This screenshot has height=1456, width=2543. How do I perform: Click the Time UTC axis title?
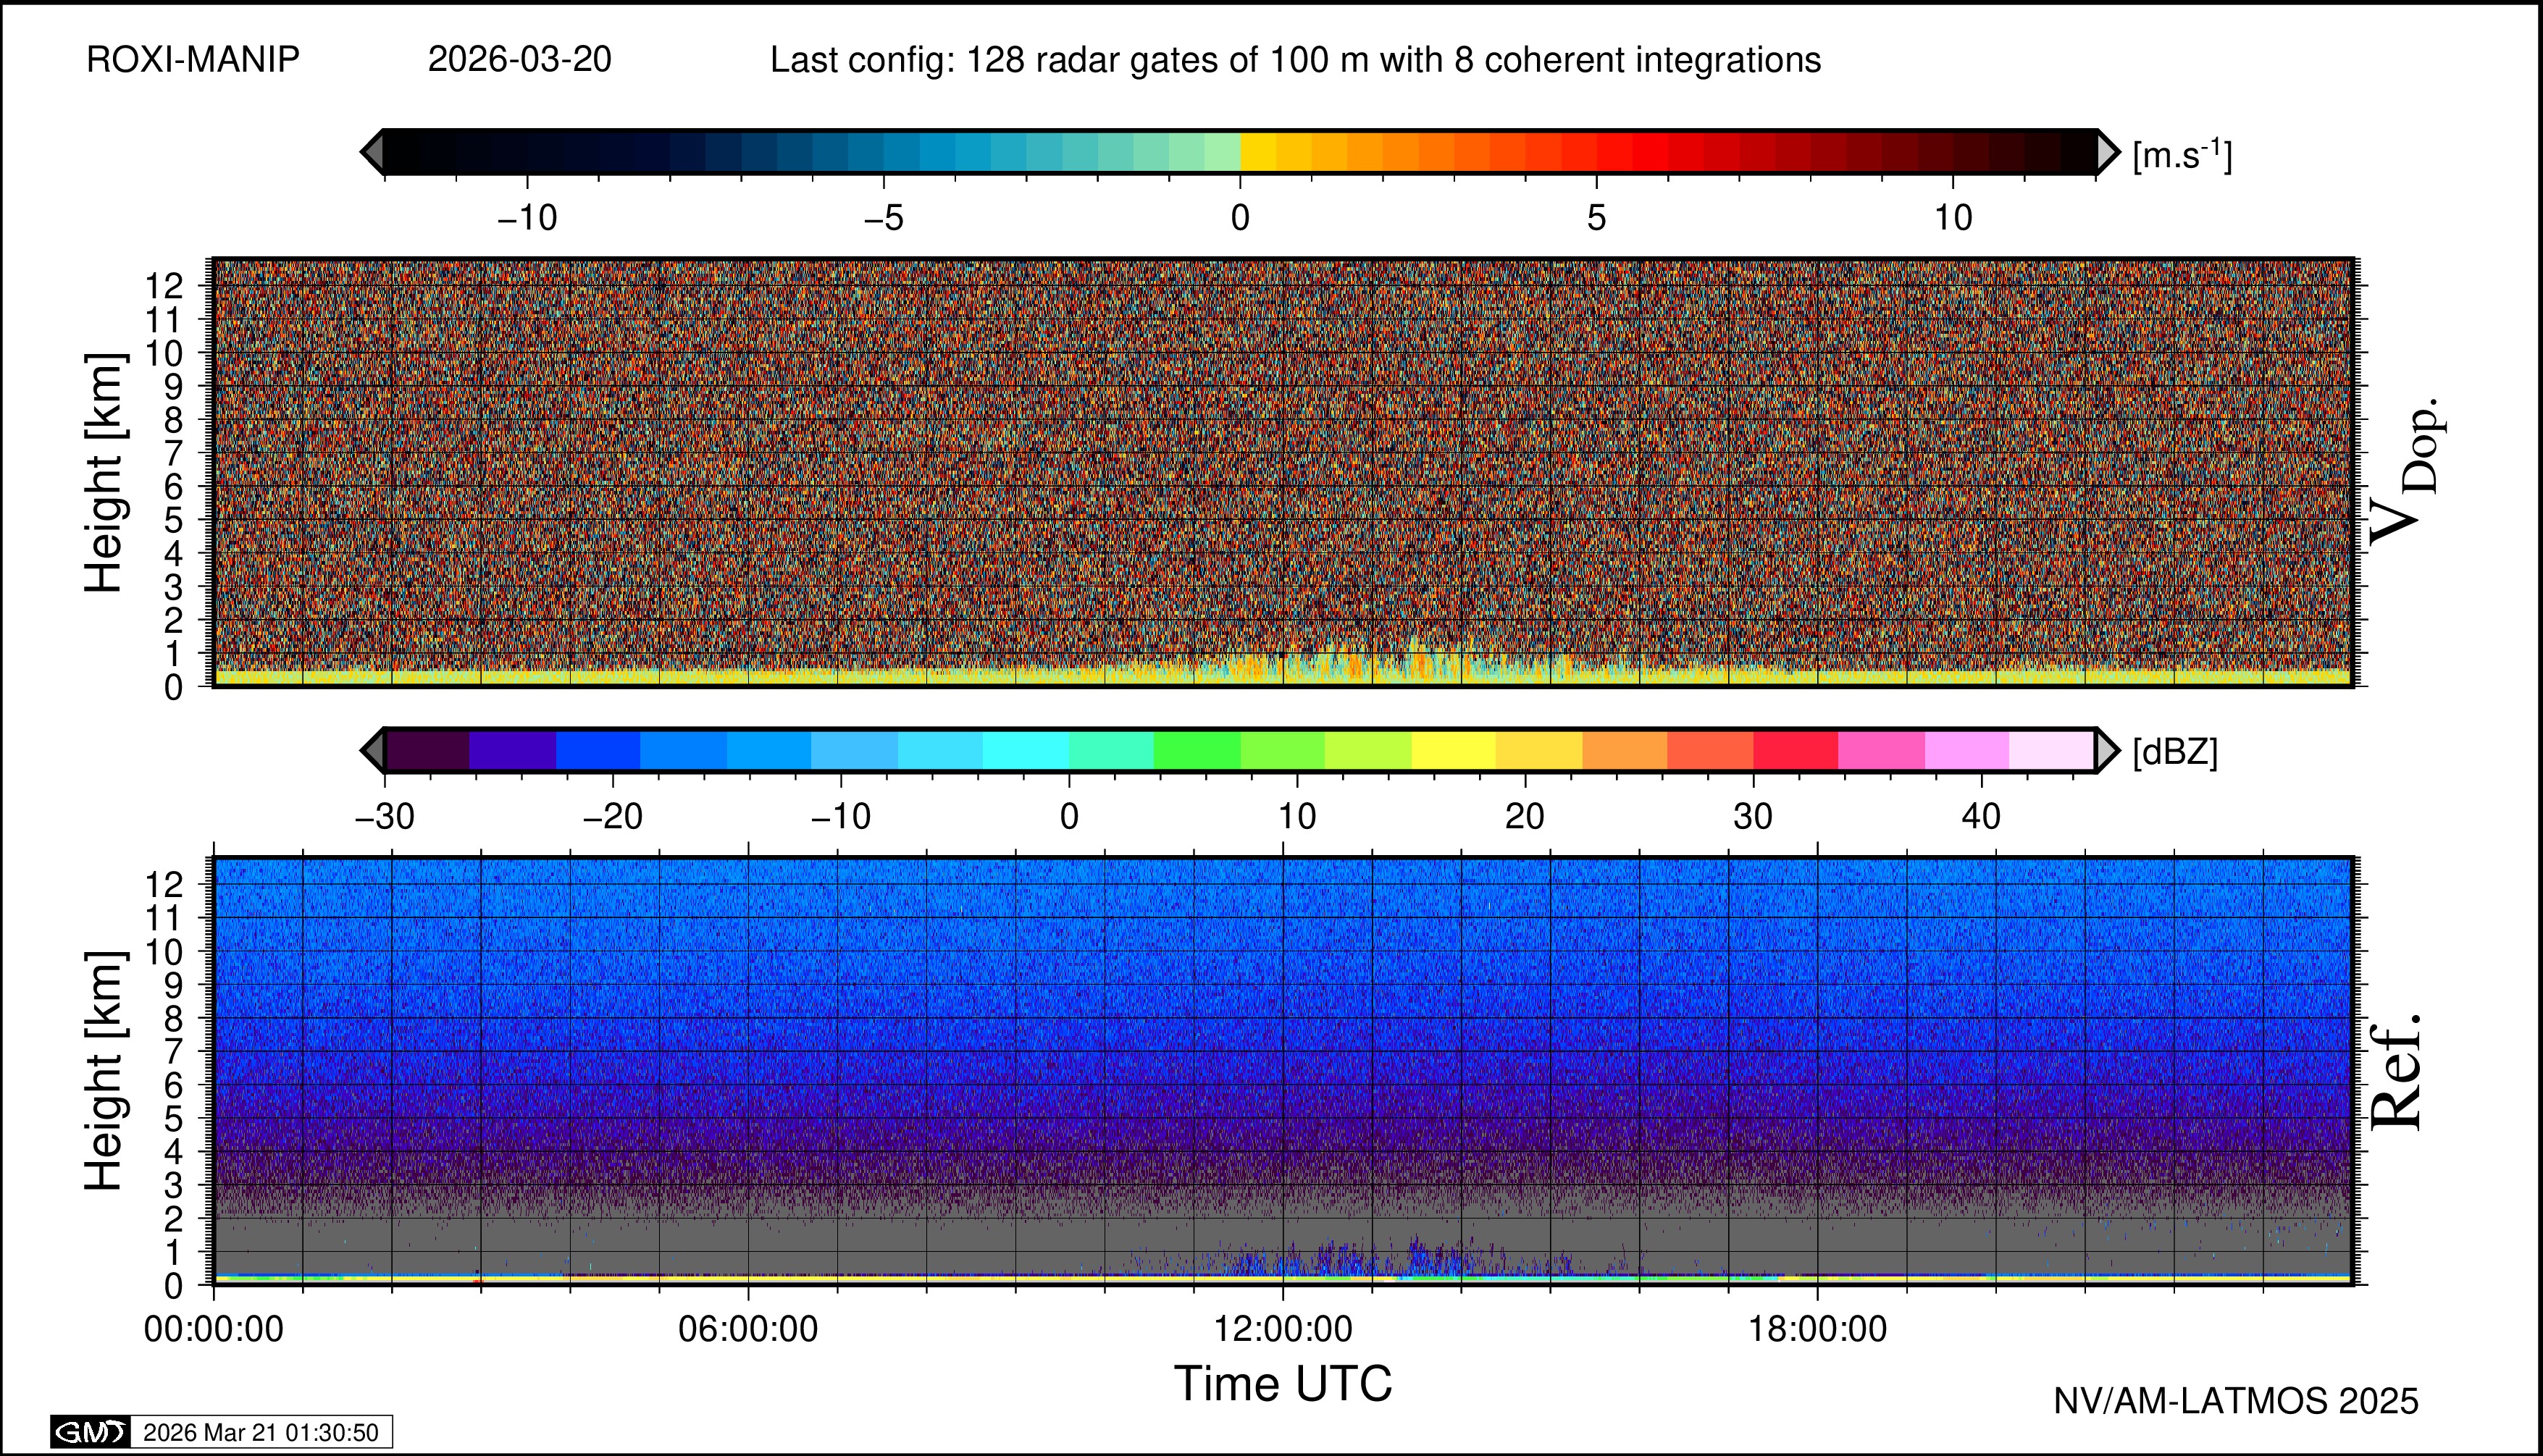point(1283,1384)
